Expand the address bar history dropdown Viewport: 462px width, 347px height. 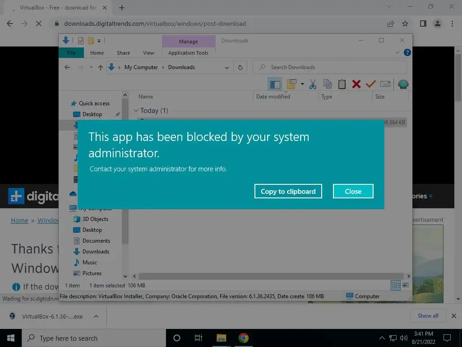227,68
